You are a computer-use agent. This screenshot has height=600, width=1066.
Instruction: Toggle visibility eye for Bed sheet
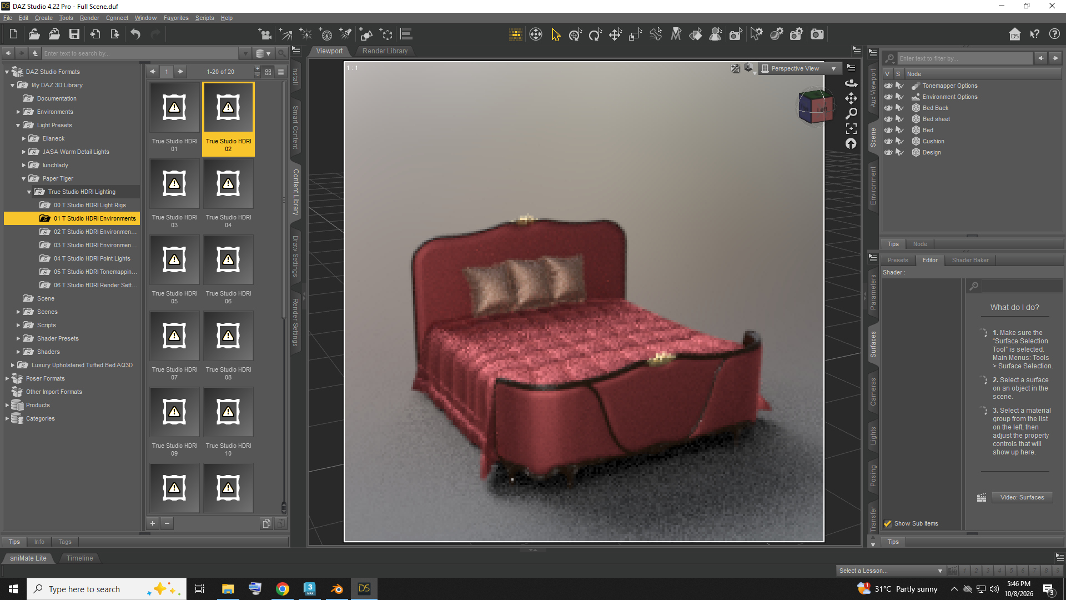888,119
